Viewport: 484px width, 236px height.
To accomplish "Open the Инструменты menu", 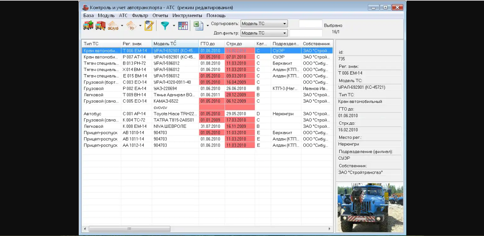I will click(187, 16).
